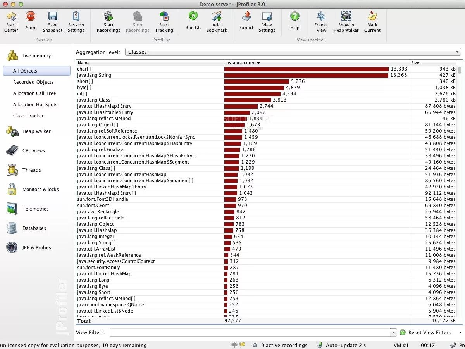465x349 pixels.
Task: Click the grayed Stop Recordings icon
Action: click(138, 16)
